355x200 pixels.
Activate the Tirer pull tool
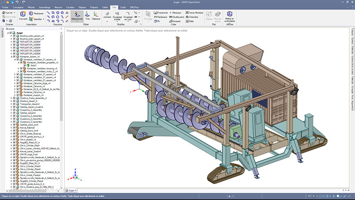pyautogui.click(x=88, y=16)
